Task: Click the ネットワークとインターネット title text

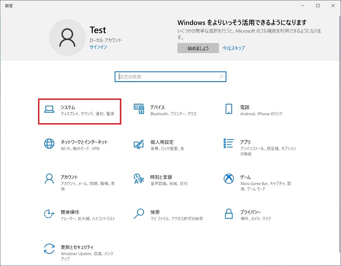Action: click(84, 142)
